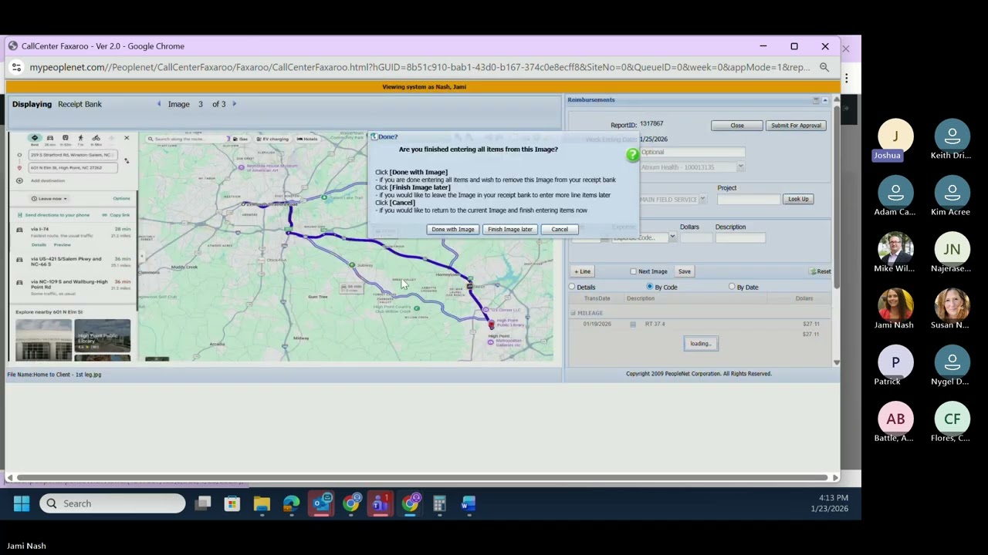
Task: Open the Expense Code dropdown
Action: coord(672,237)
